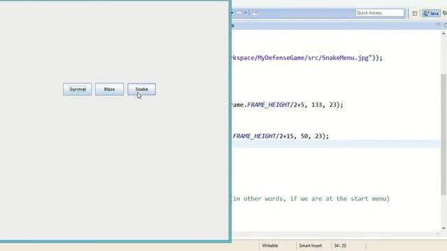Image resolution: width=447 pixels, height=251 pixels.
Task: Click the Writable status bar entry
Action: [x=270, y=245]
